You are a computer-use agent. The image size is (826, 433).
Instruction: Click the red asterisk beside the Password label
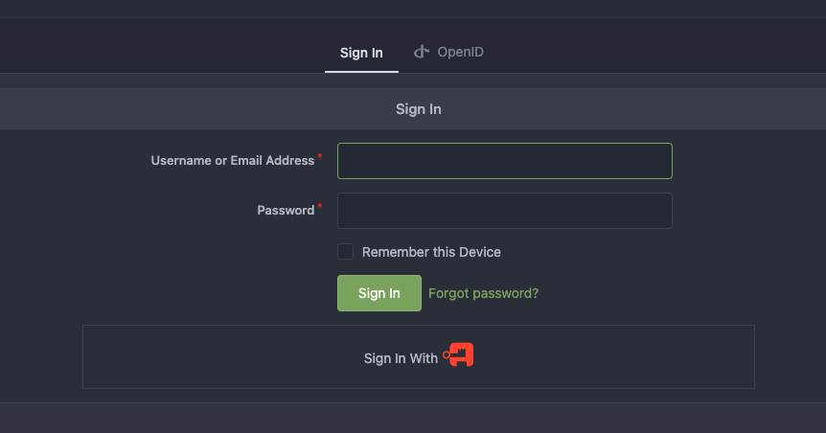[x=320, y=205]
